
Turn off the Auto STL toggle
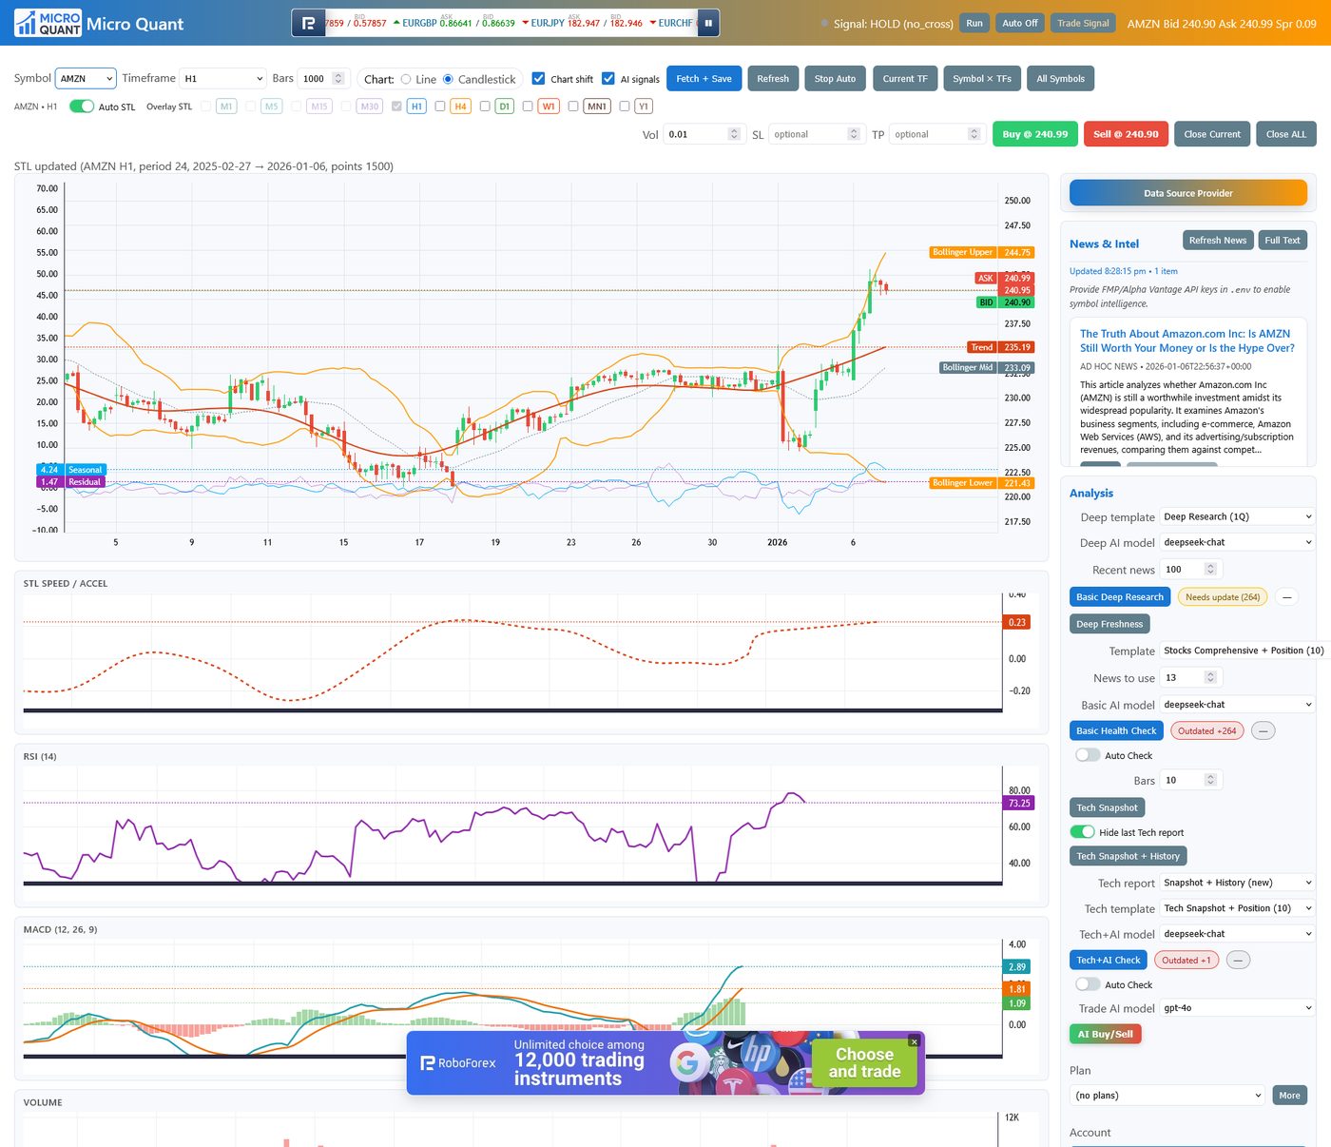click(82, 107)
